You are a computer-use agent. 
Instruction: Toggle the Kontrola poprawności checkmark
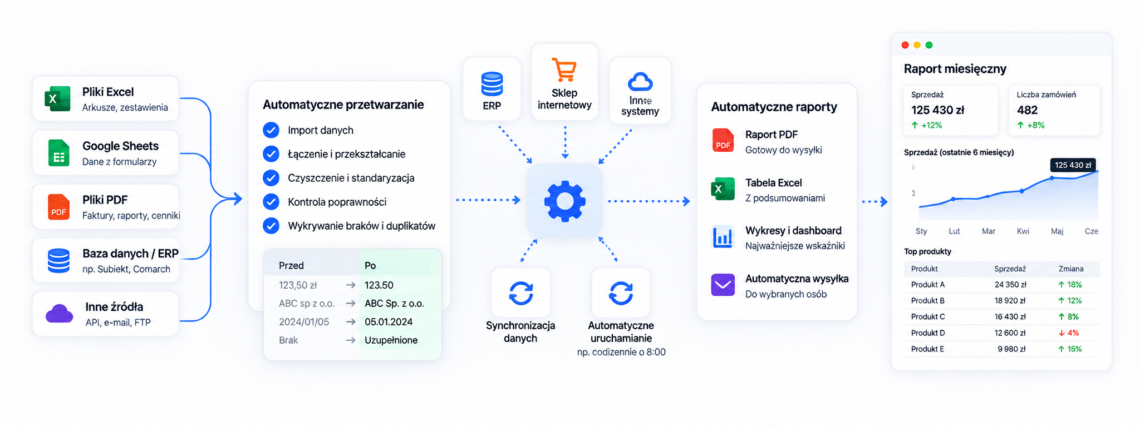click(x=271, y=202)
